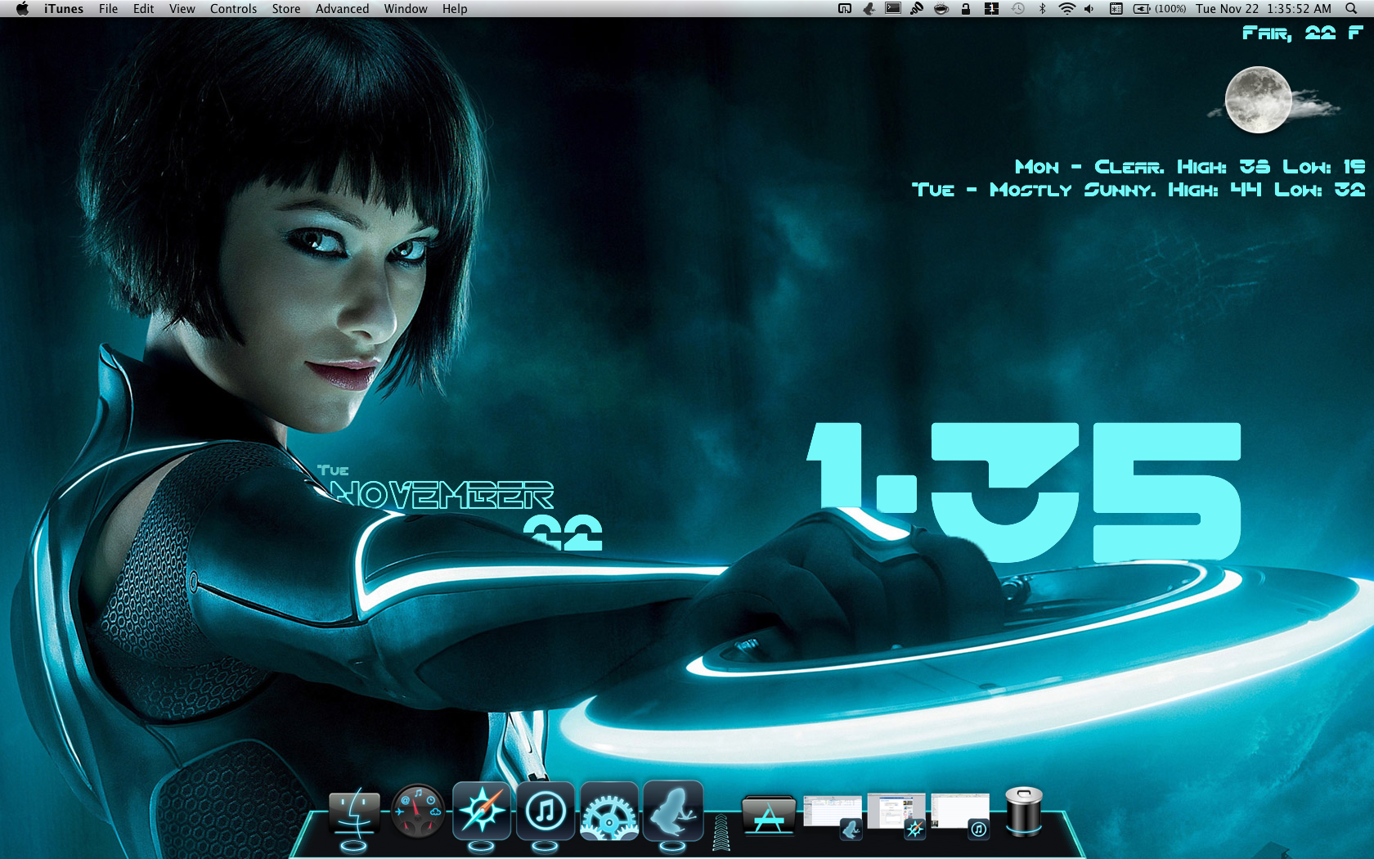1374x859 pixels.
Task: Open the volume control in menu bar
Action: [x=1089, y=9]
